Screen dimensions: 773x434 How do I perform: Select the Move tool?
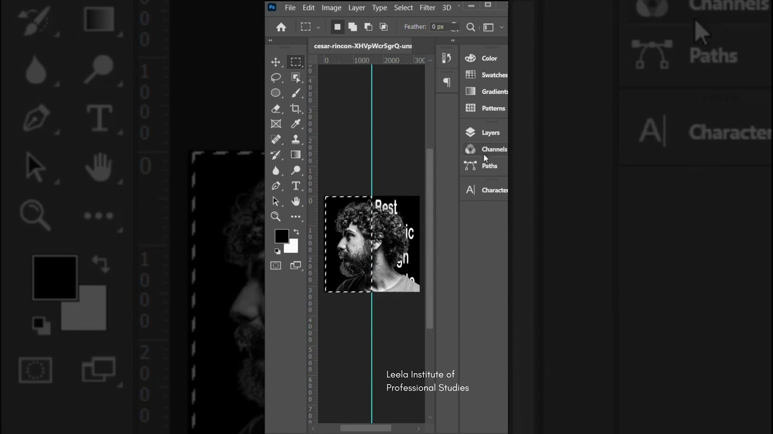coord(276,62)
